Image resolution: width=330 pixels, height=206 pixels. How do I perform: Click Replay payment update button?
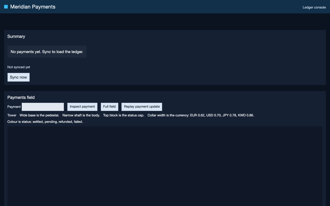[142, 107]
